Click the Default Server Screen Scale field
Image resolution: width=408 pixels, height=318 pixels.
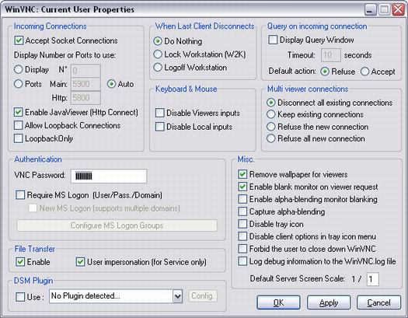(372, 279)
